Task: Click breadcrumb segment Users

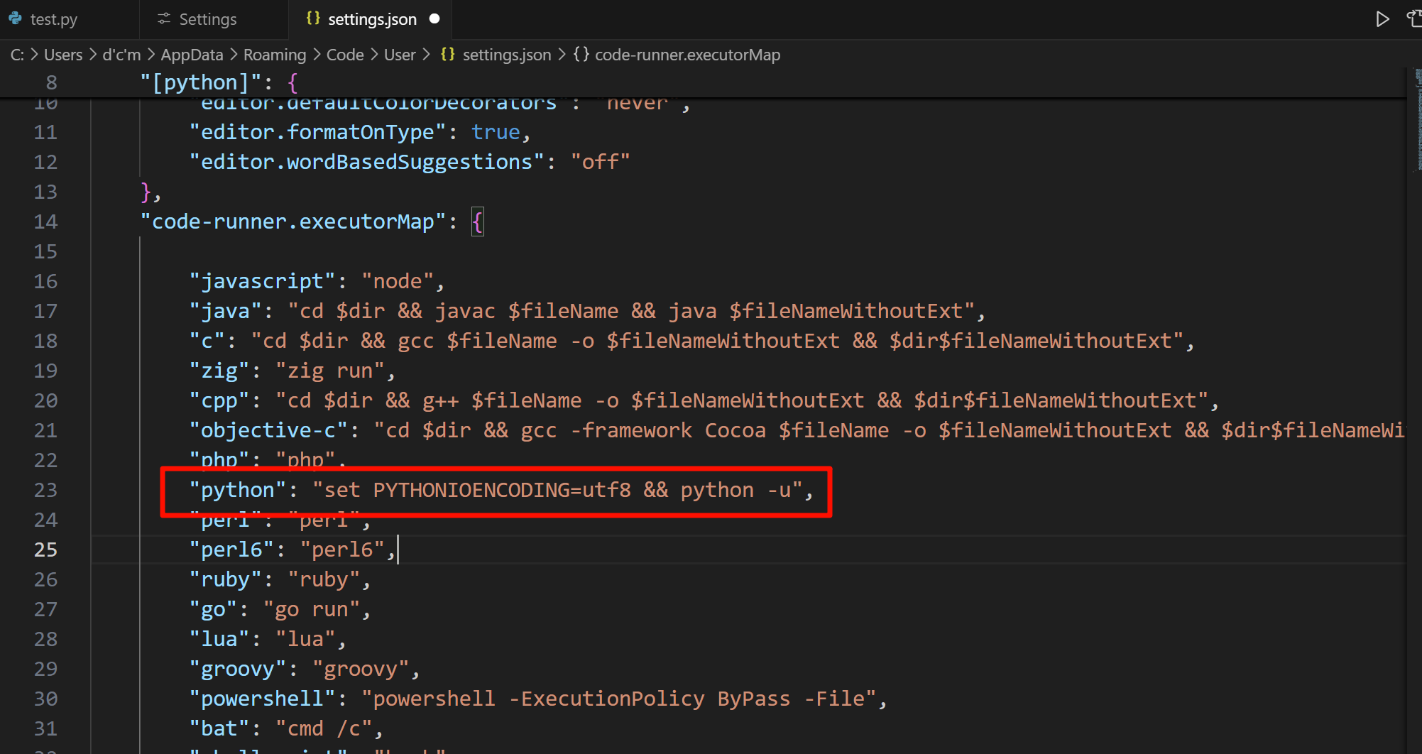Action: 63,55
